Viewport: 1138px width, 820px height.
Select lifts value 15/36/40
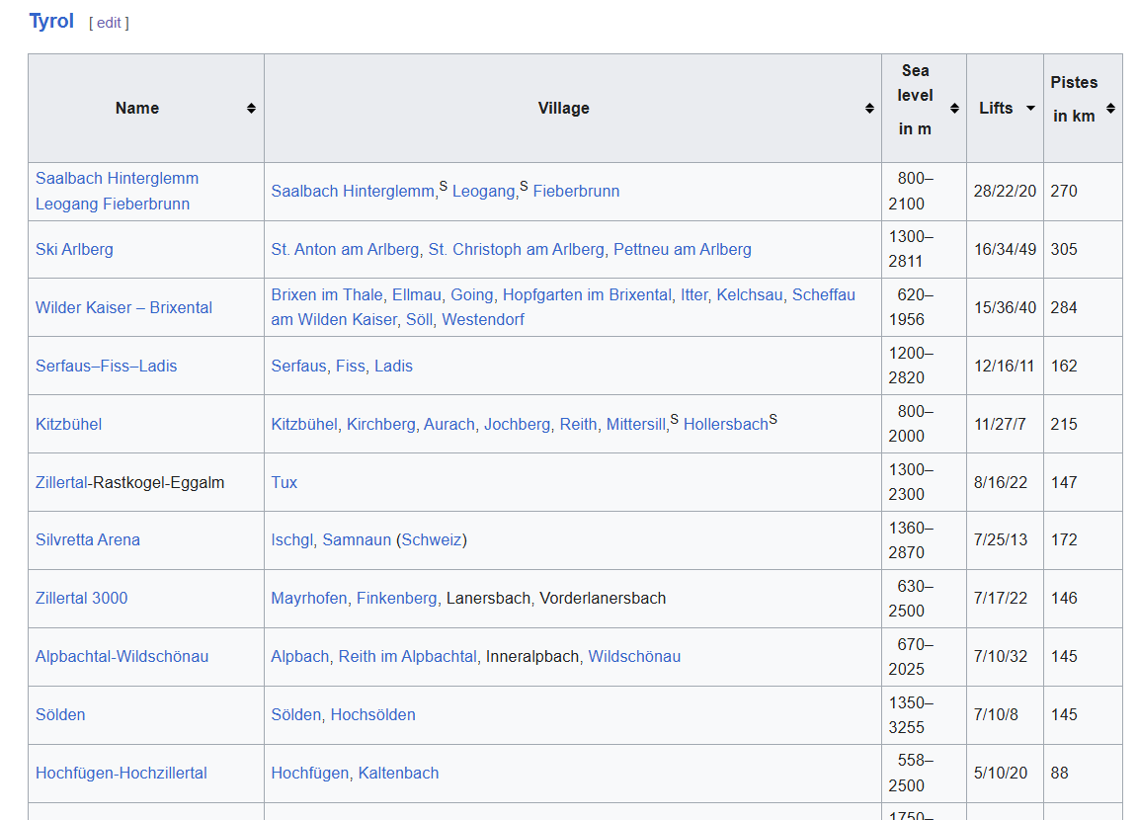[1006, 307]
